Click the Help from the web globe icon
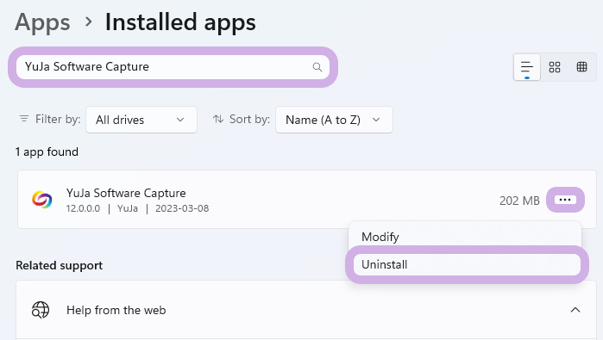 click(41, 310)
